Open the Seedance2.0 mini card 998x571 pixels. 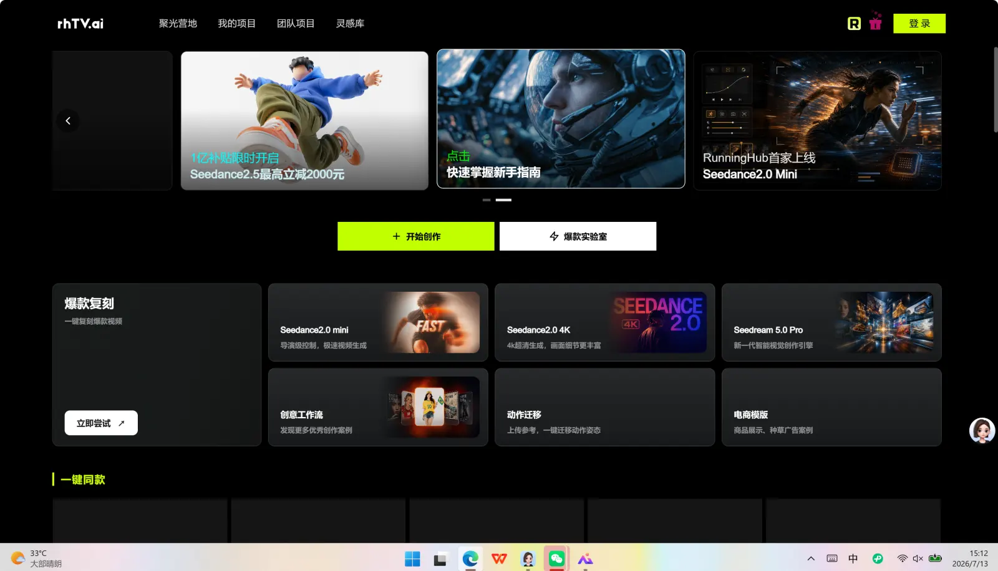click(x=378, y=322)
